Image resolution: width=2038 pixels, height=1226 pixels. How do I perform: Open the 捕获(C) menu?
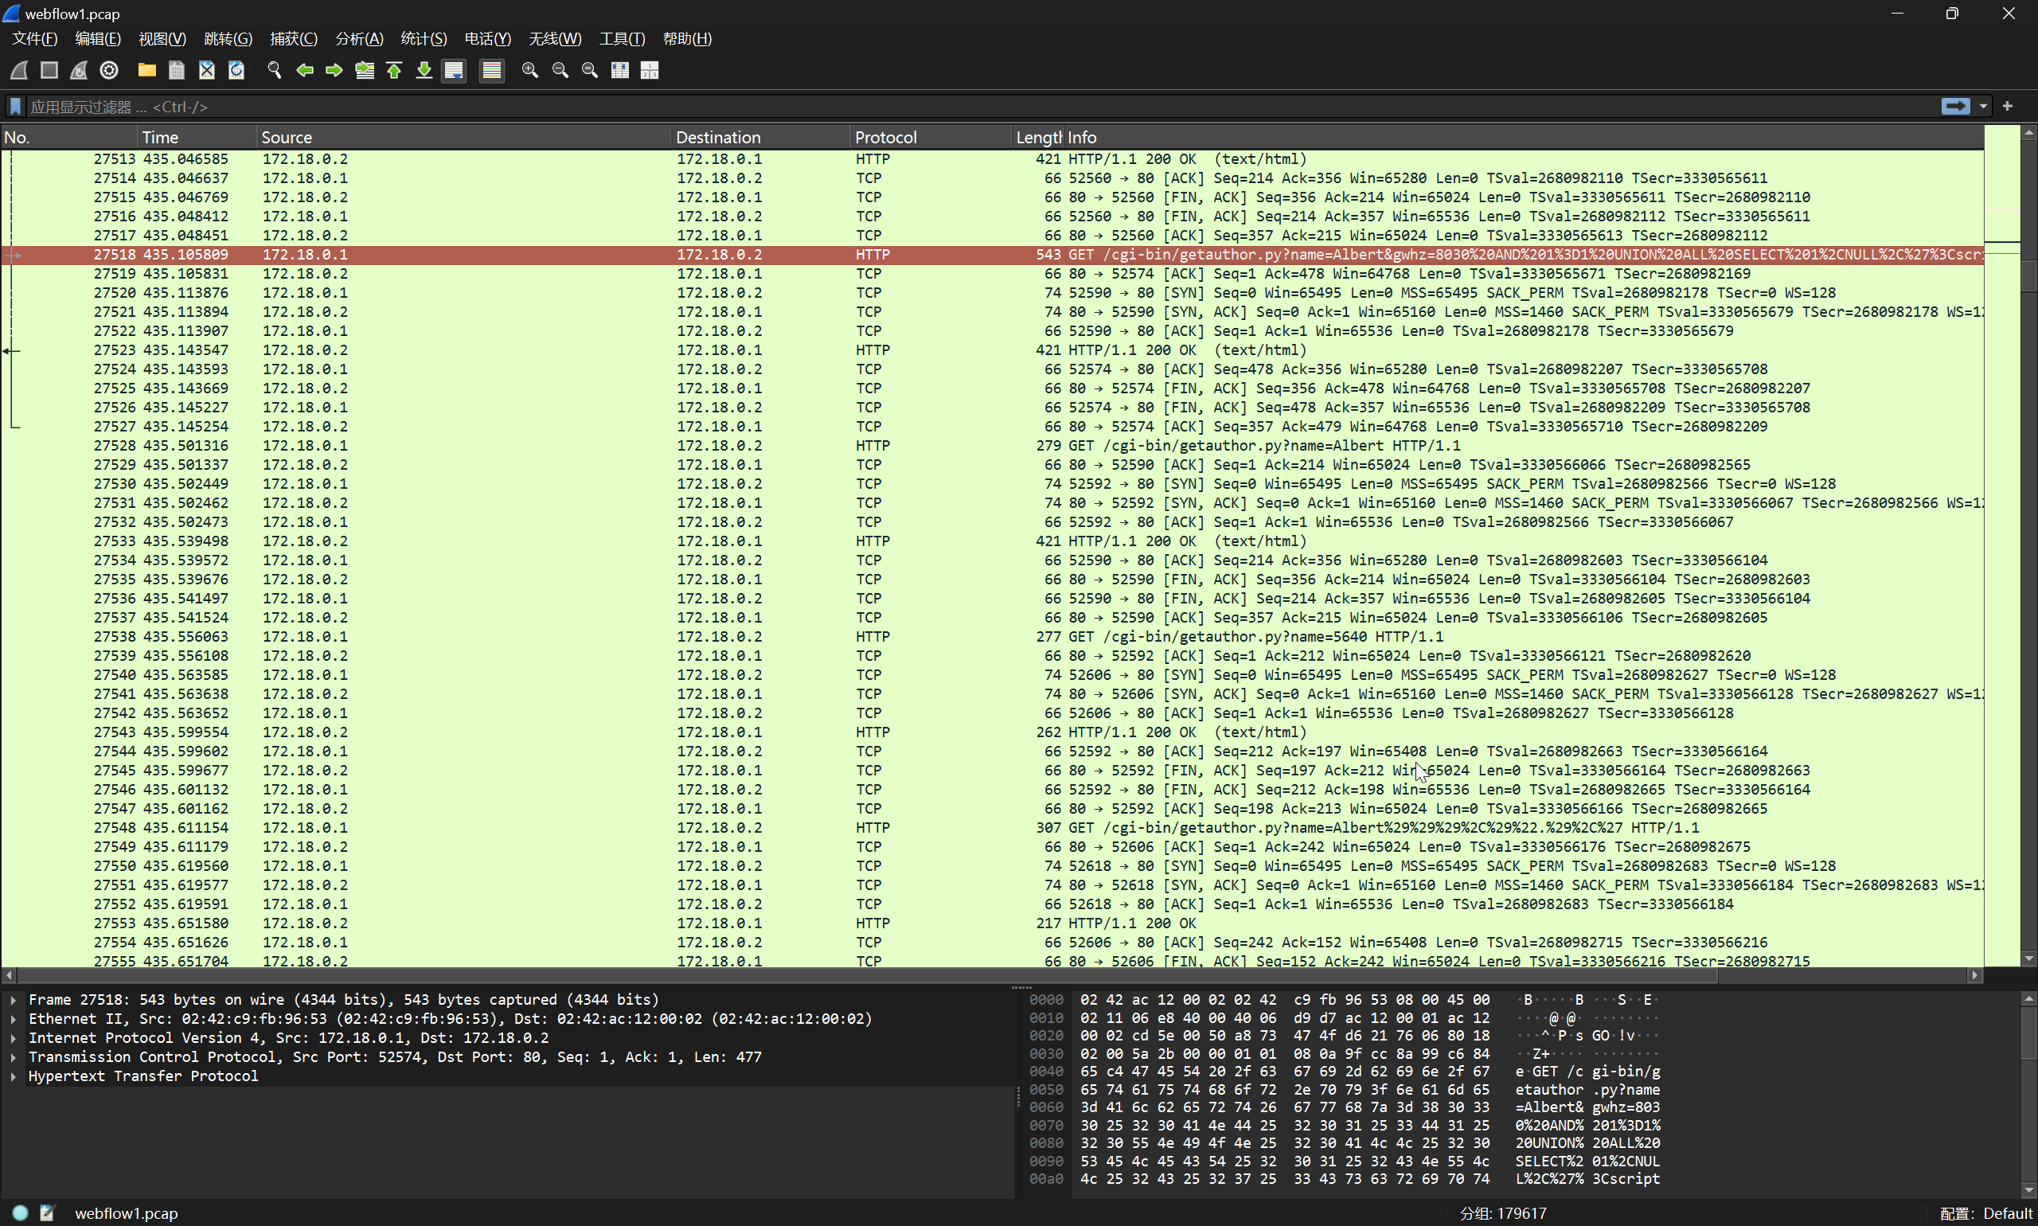293,39
